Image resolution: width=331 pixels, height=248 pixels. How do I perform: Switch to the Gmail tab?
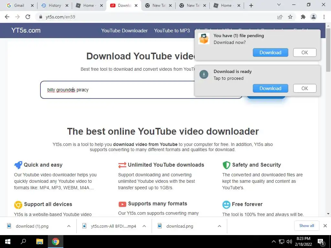(x=19, y=5)
